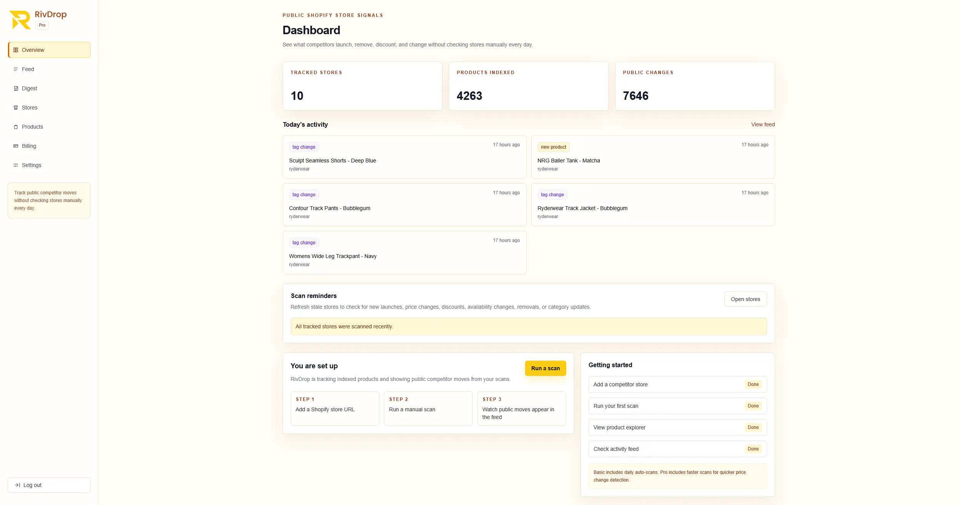Click Done badge on Run your first scan

(x=753, y=406)
